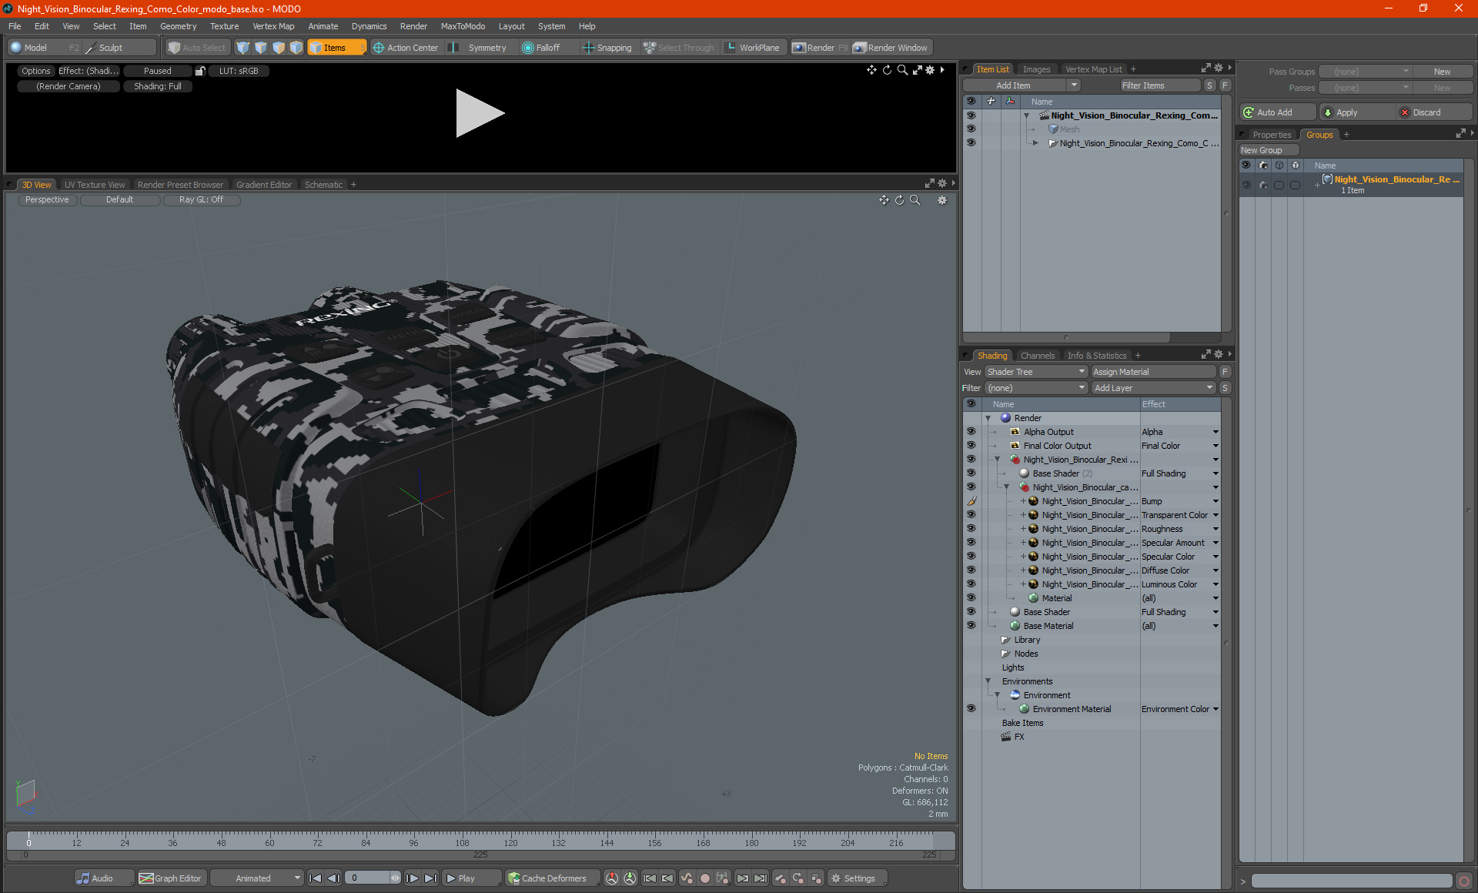
Task: Open the Graph Editor
Action: [x=170, y=878]
